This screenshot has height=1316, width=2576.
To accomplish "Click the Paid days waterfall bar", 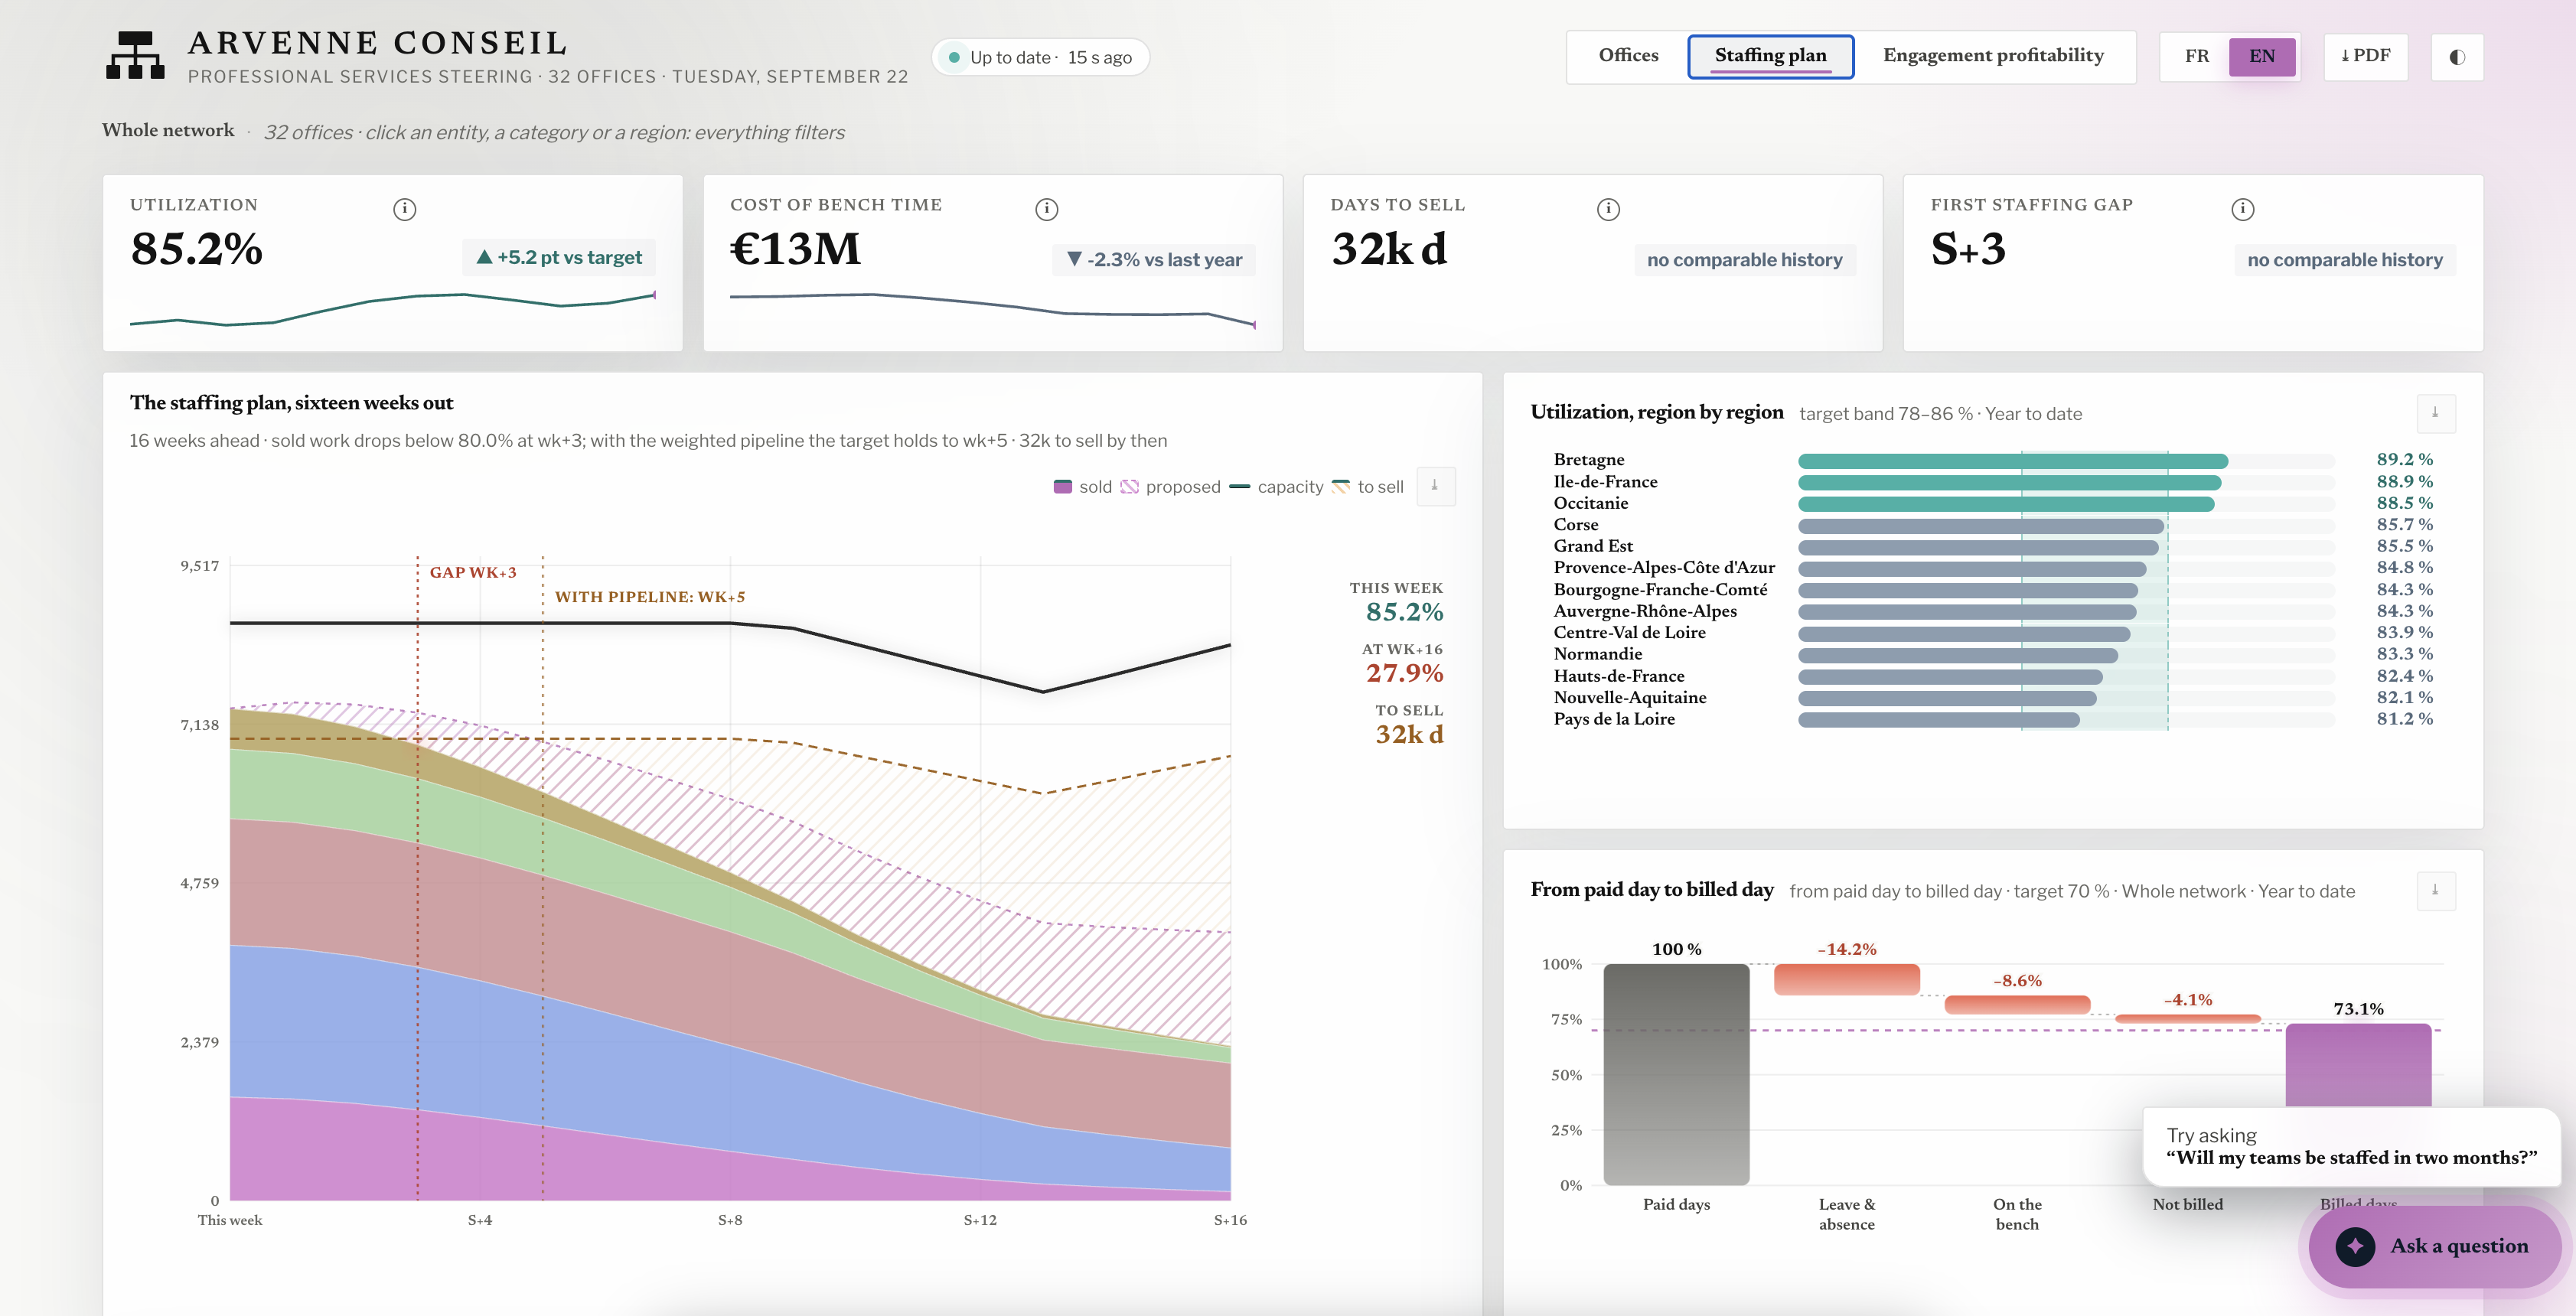I will point(1676,1074).
